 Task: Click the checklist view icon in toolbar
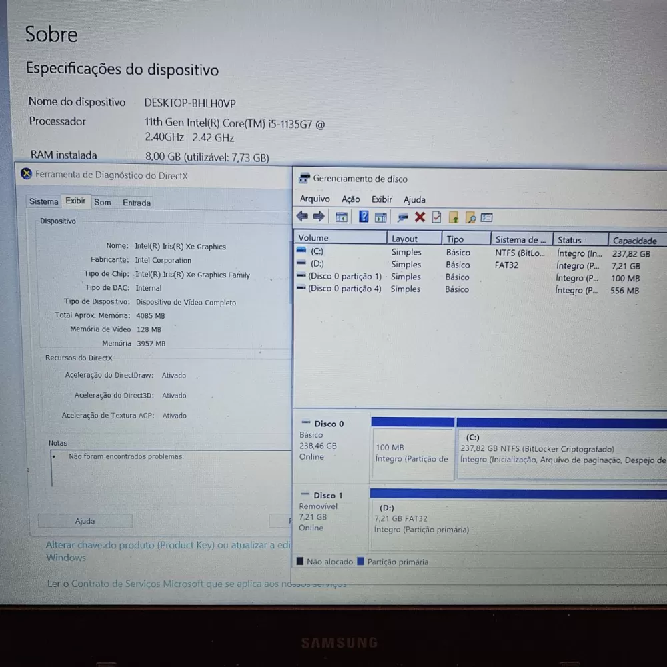click(x=486, y=218)
